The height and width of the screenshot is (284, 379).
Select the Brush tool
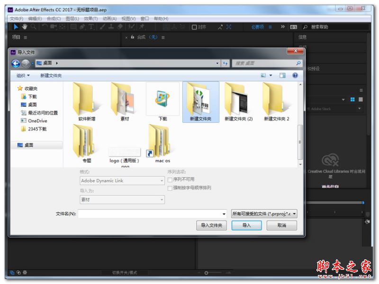pyautogui.click(x=102, y=27)
